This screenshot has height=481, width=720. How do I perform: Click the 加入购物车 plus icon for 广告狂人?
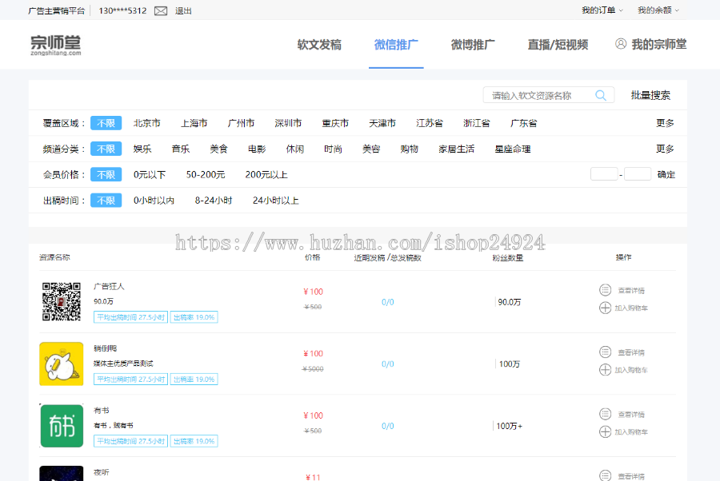click(605, 308)
